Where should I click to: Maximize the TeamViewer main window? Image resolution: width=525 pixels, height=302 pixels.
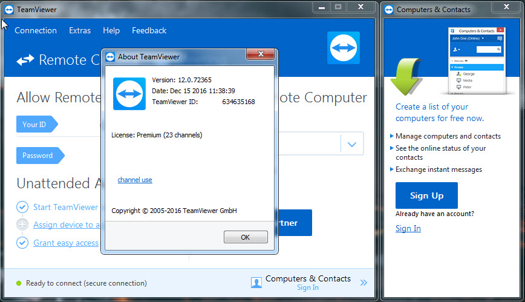(338, 7)
